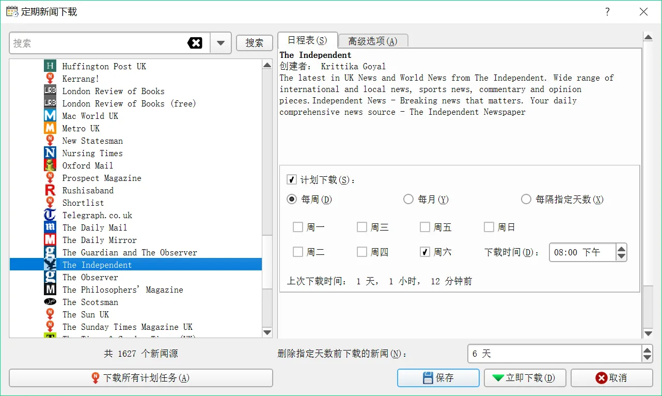662x396 pixels.
Task: Click the New Statesman icon
Action: [x=50, y=141]
